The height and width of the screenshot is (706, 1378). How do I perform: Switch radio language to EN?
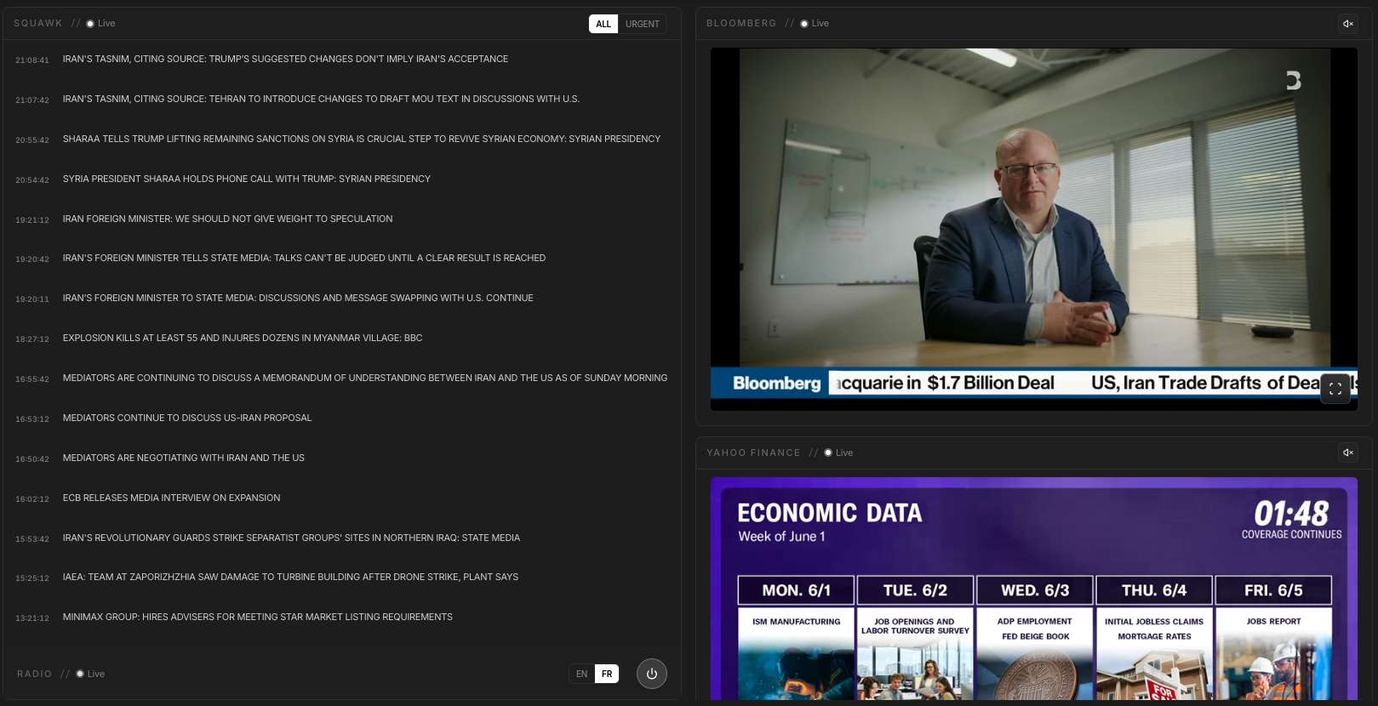tap(582, 674)
